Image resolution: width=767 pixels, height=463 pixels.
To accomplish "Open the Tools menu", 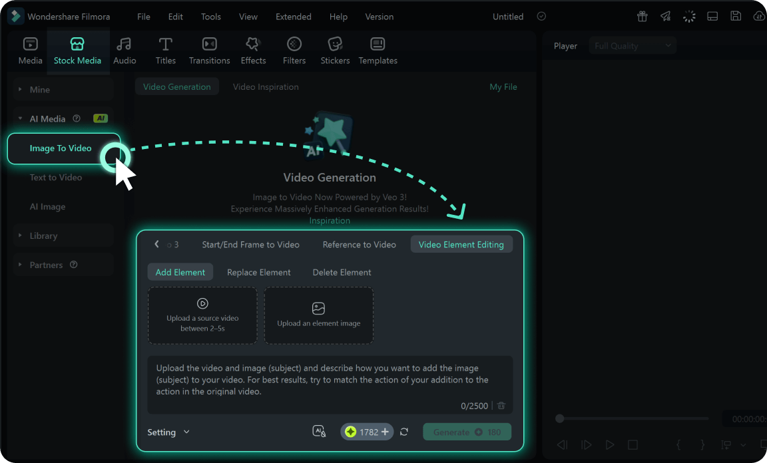I will point(211,16).
